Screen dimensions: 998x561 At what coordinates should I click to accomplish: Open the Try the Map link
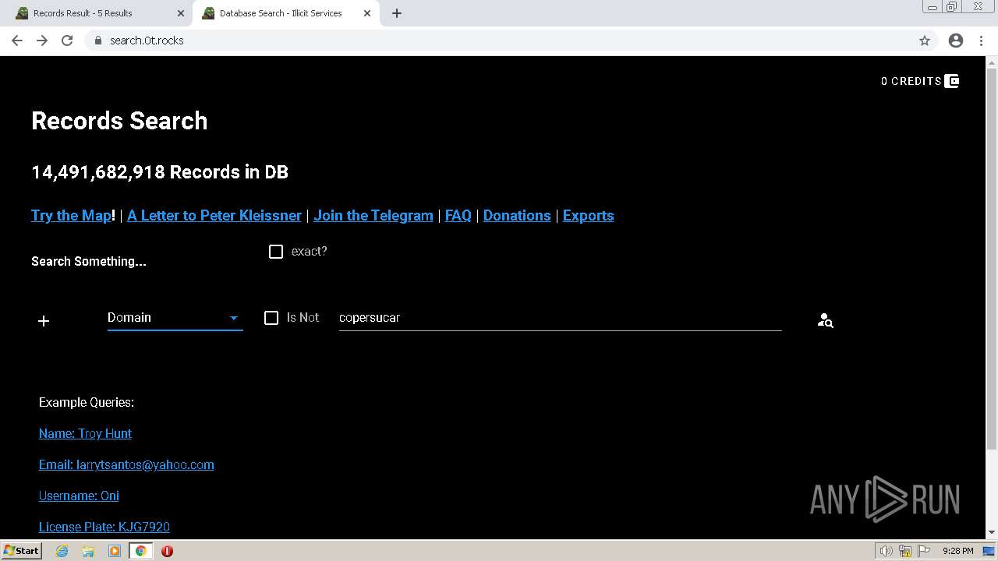coord(71,216)
